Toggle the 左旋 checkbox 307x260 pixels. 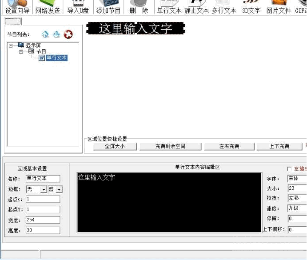[289, 169]
